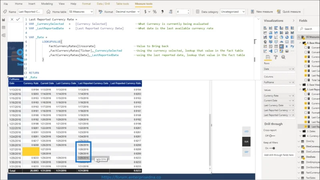Open Currency Rate field options chevron

tap(290, 96)
